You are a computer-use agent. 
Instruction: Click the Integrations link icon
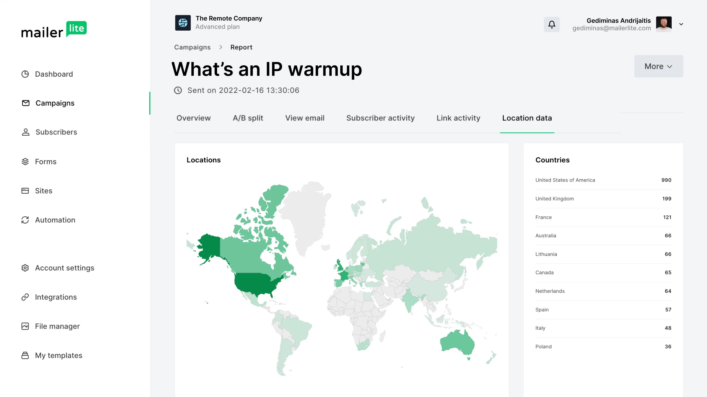click(25, 297)
